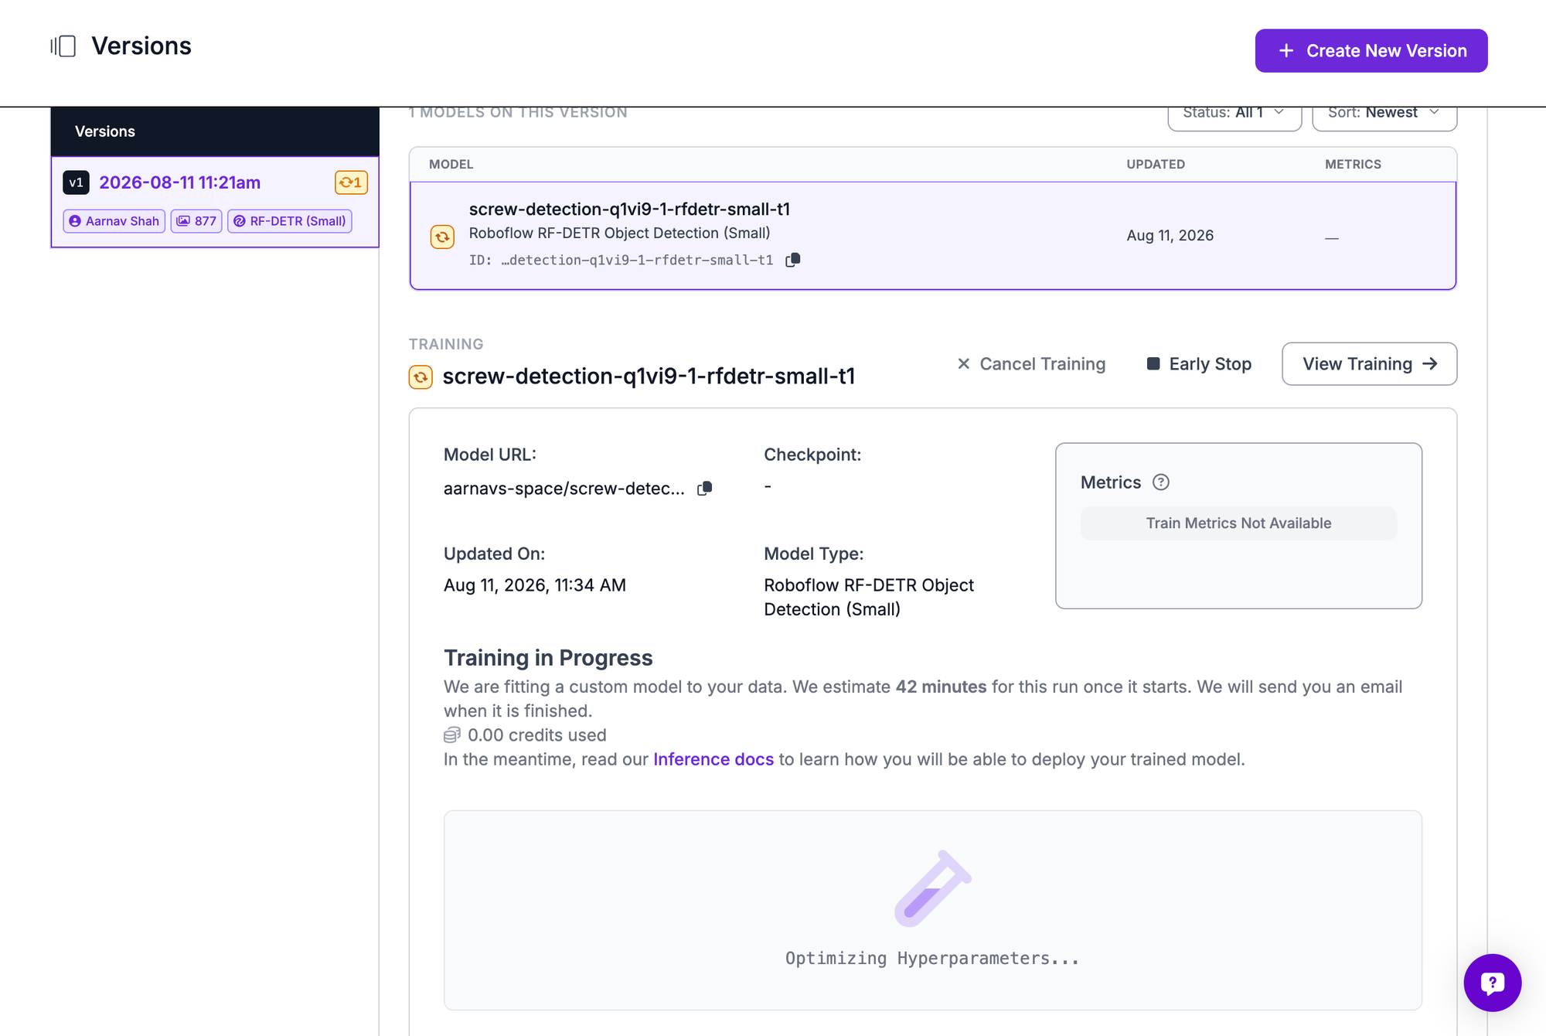Click the Aarnav Shah user tag
1546x1036 pixels.
(x=114, y=221)
